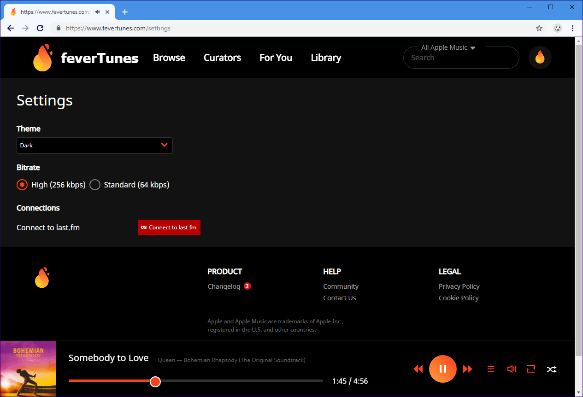Screen dimensions: 583x397
Task: Mute the player volume icon
Action: coord(511,369)
